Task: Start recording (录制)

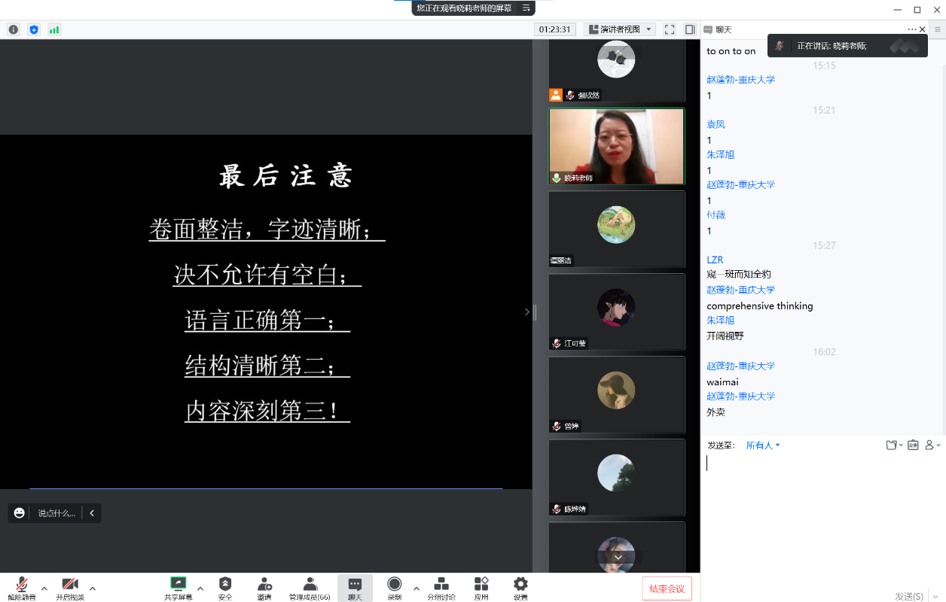Action: tap(394, 587)
